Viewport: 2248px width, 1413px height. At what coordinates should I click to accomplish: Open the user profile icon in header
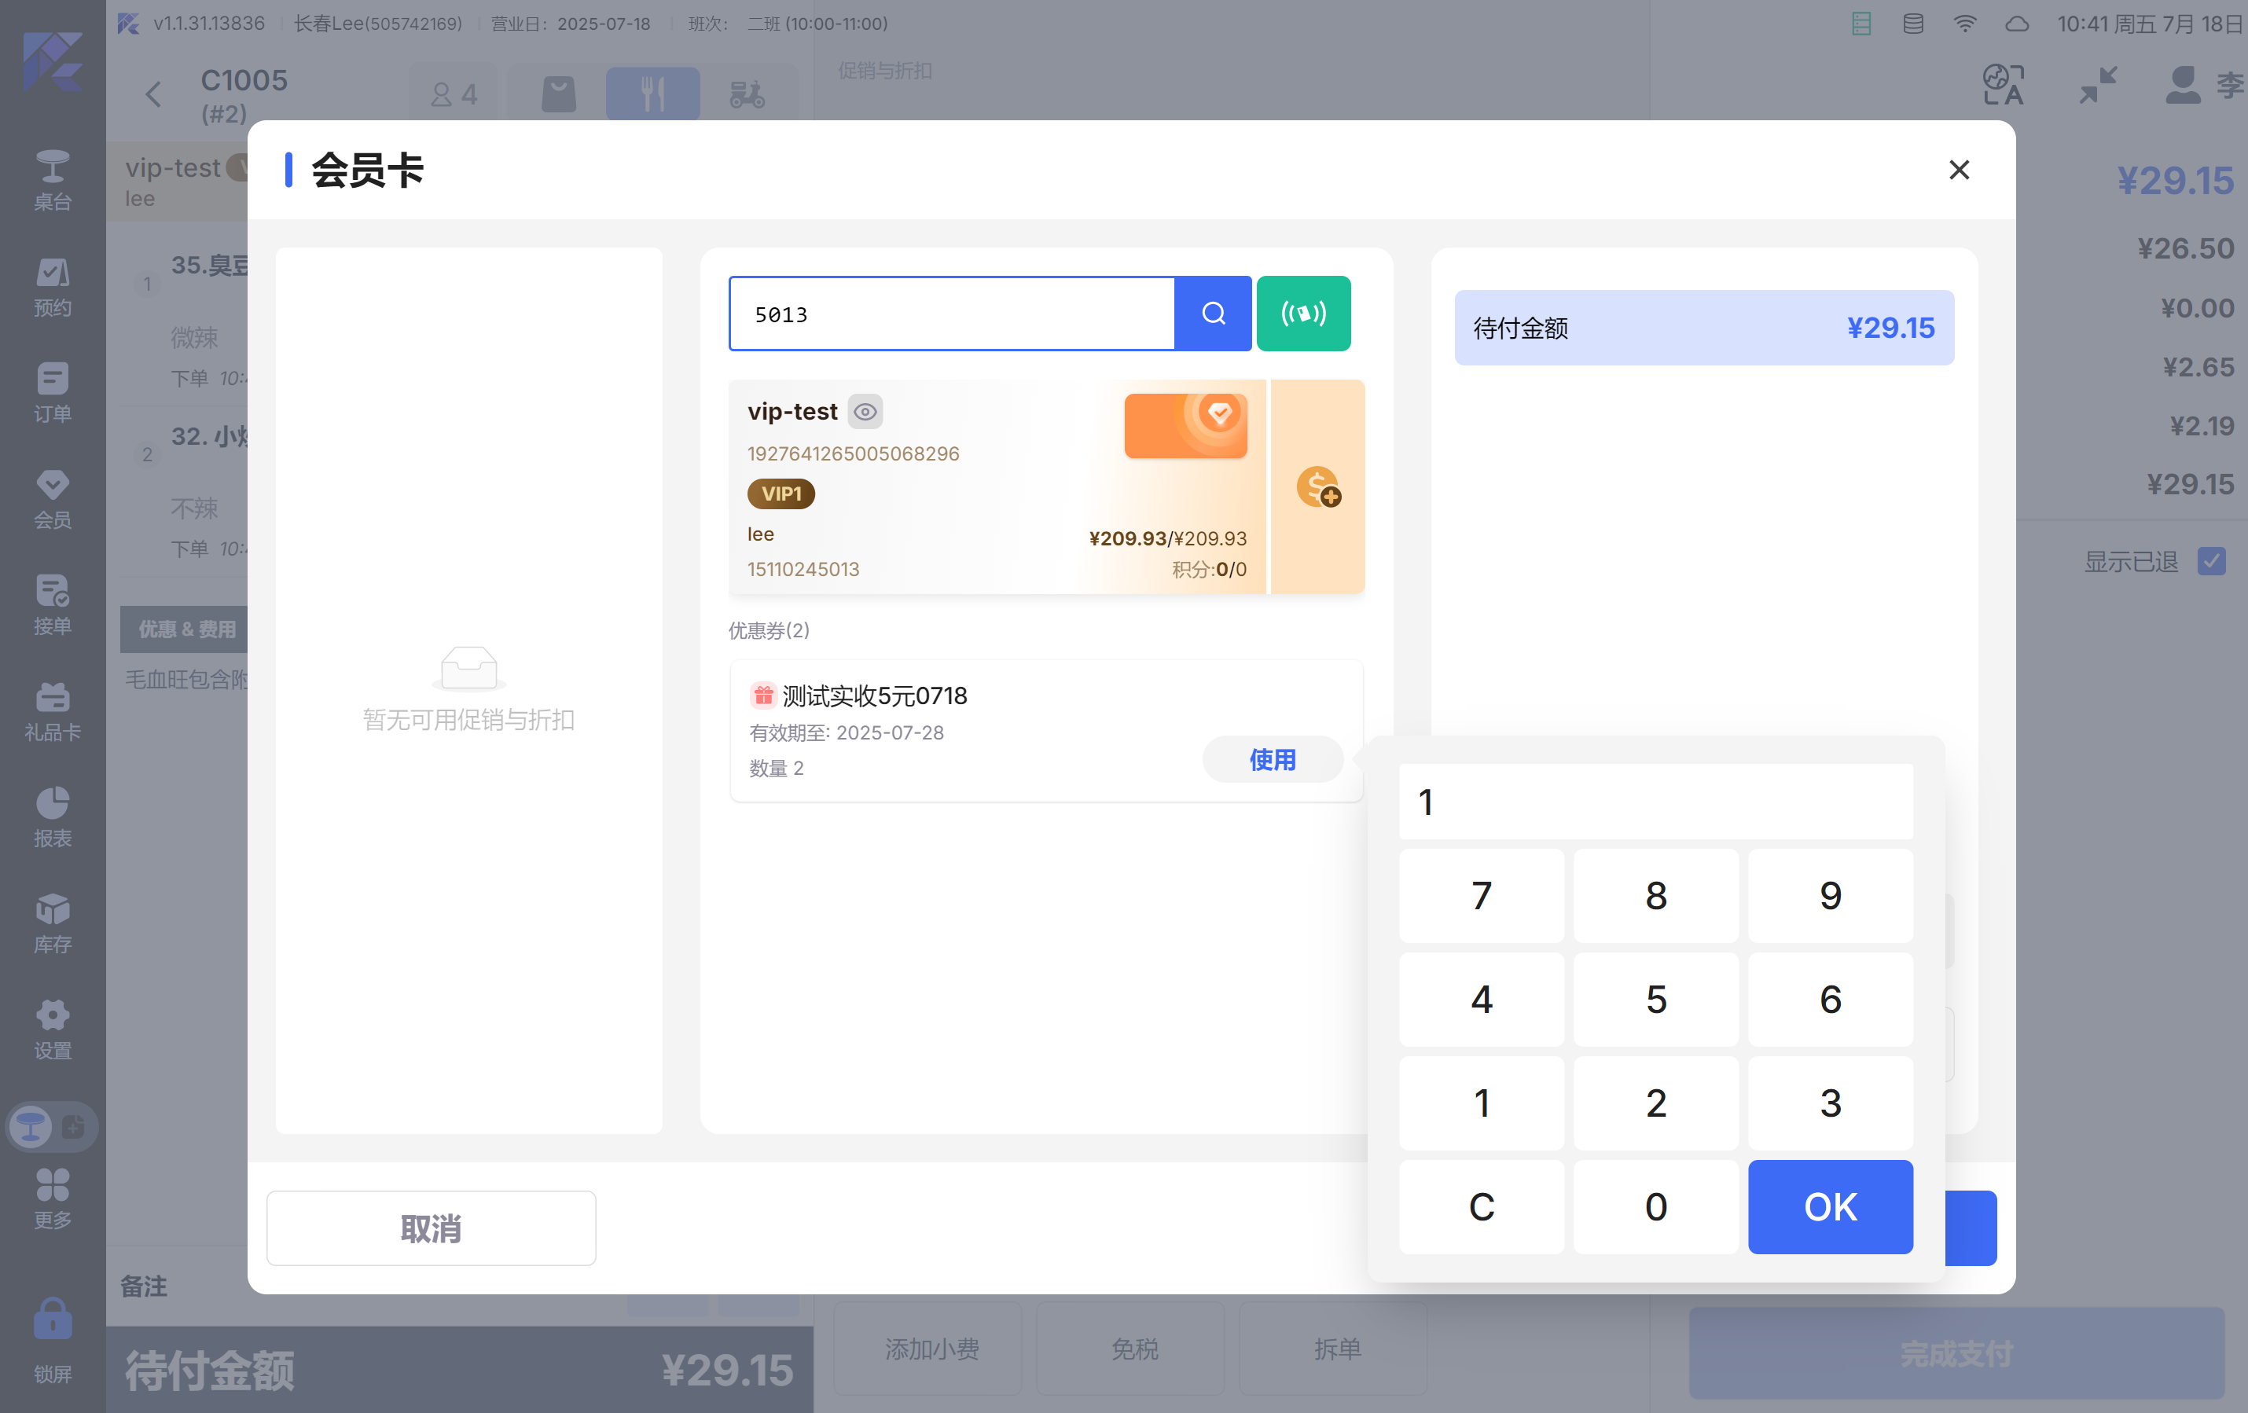pos(2183,85)
